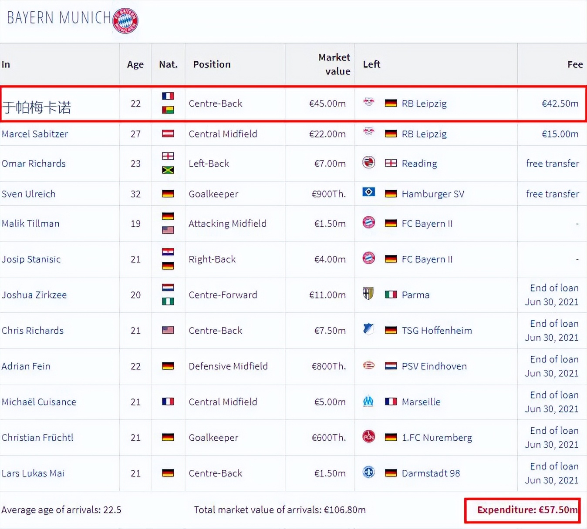Select the Dutch nationality flag in Joshua Zirkzee row
The image size is (587, 529).
coord(168,288)
